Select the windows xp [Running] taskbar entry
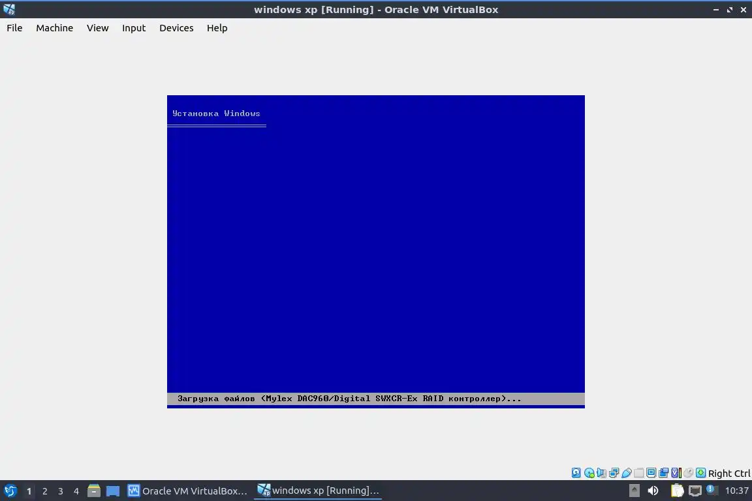 pyautogui.click(x=318, y=491)
